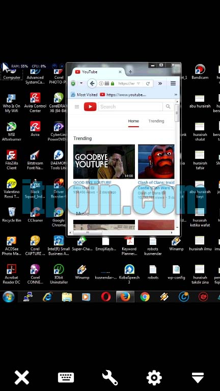Select the KobaSpeech 3 desktop icon

[x=129, y=274]
